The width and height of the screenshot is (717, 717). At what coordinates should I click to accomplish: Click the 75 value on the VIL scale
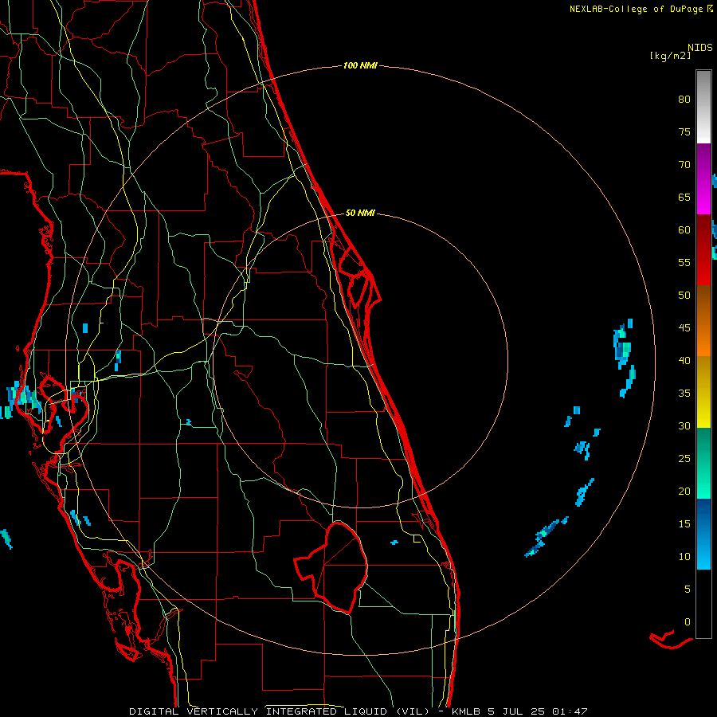pos(684,131)
